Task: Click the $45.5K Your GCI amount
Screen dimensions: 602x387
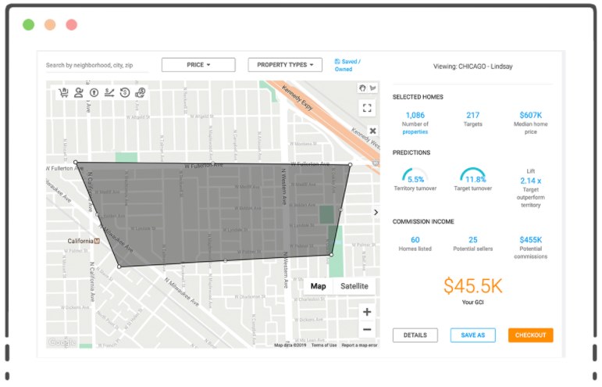Action: point(473,286)
